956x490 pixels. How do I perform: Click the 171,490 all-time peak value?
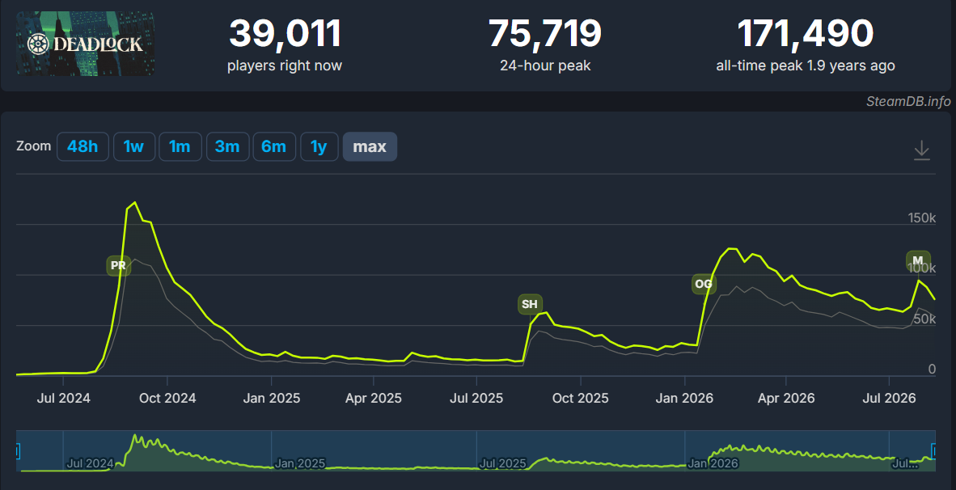[806, 33]
